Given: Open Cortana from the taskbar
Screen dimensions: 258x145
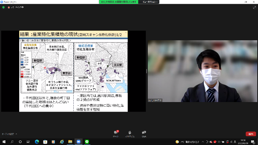Looking at the screenshot, I should click(20, 142).
